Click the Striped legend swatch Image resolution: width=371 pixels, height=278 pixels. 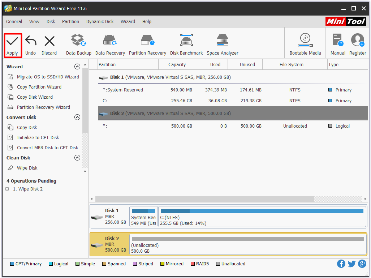(x=135, y=264)
